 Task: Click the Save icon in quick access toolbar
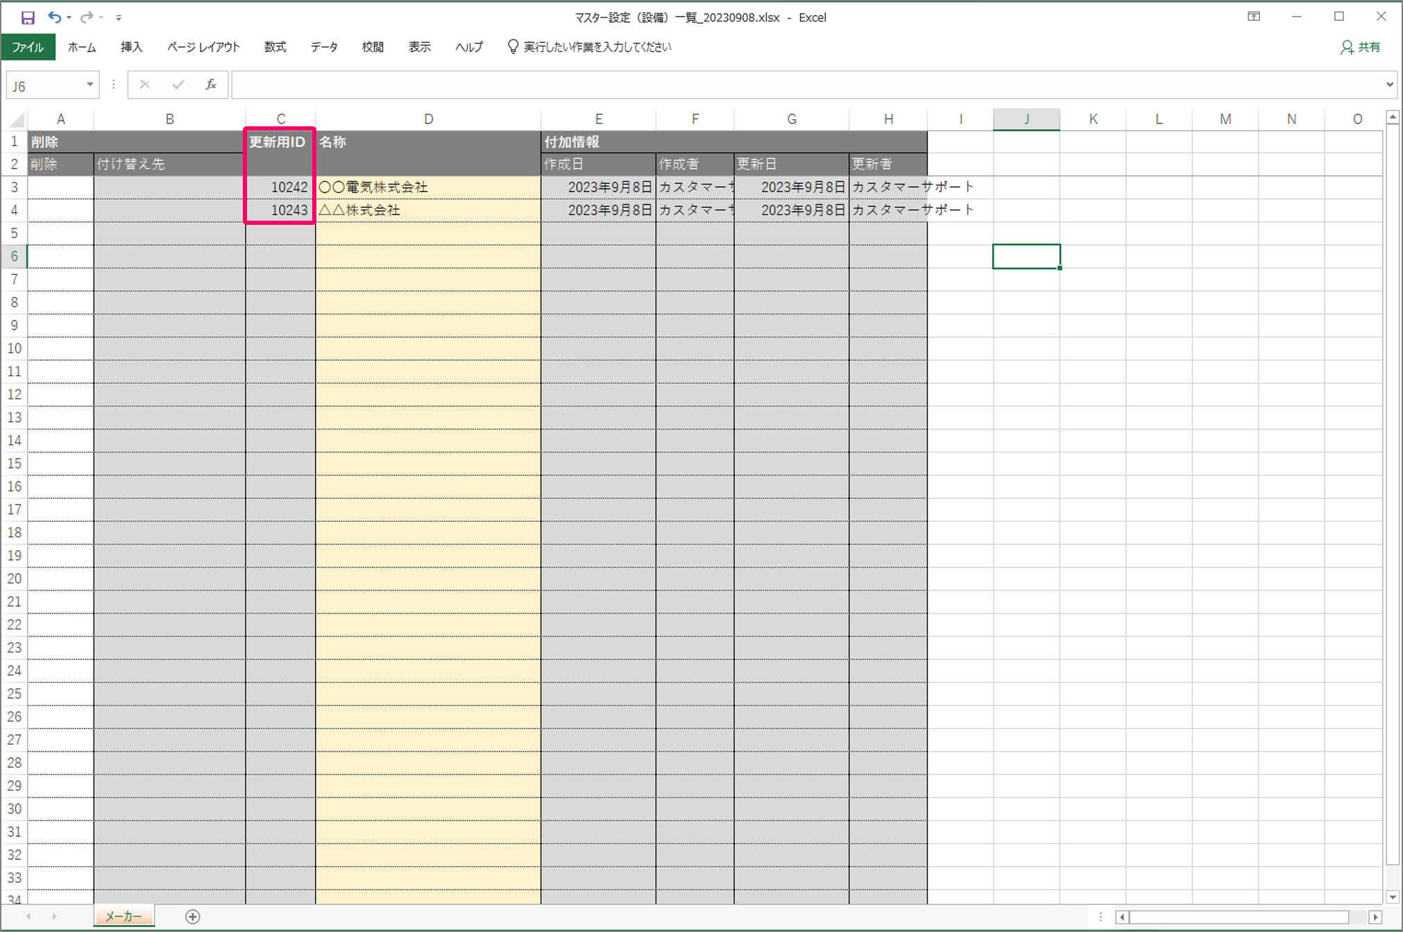pos(28,17)
